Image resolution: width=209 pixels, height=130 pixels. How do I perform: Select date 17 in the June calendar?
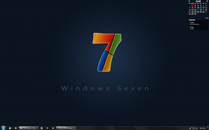point(198,10)
